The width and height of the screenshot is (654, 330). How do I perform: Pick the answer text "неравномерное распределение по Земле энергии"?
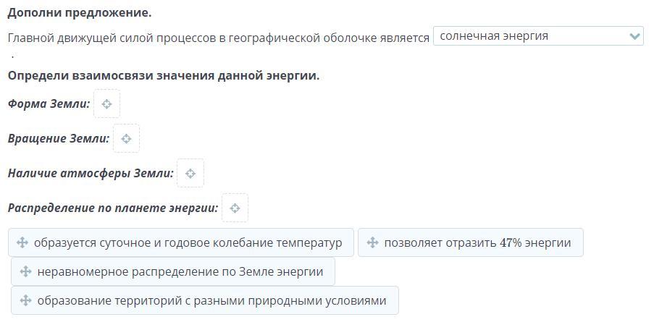pos(180,271)
